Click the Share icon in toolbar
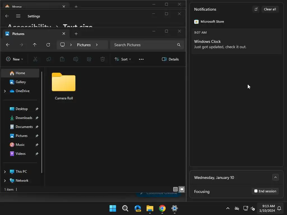The width and height of the screenshot is (287, 215). [89, 59]
